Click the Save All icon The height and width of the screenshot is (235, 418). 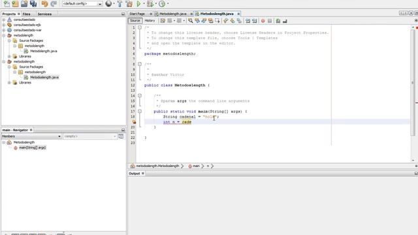[33, 4]
